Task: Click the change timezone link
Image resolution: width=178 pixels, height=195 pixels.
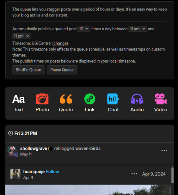Action: click(x=60, y=43)
